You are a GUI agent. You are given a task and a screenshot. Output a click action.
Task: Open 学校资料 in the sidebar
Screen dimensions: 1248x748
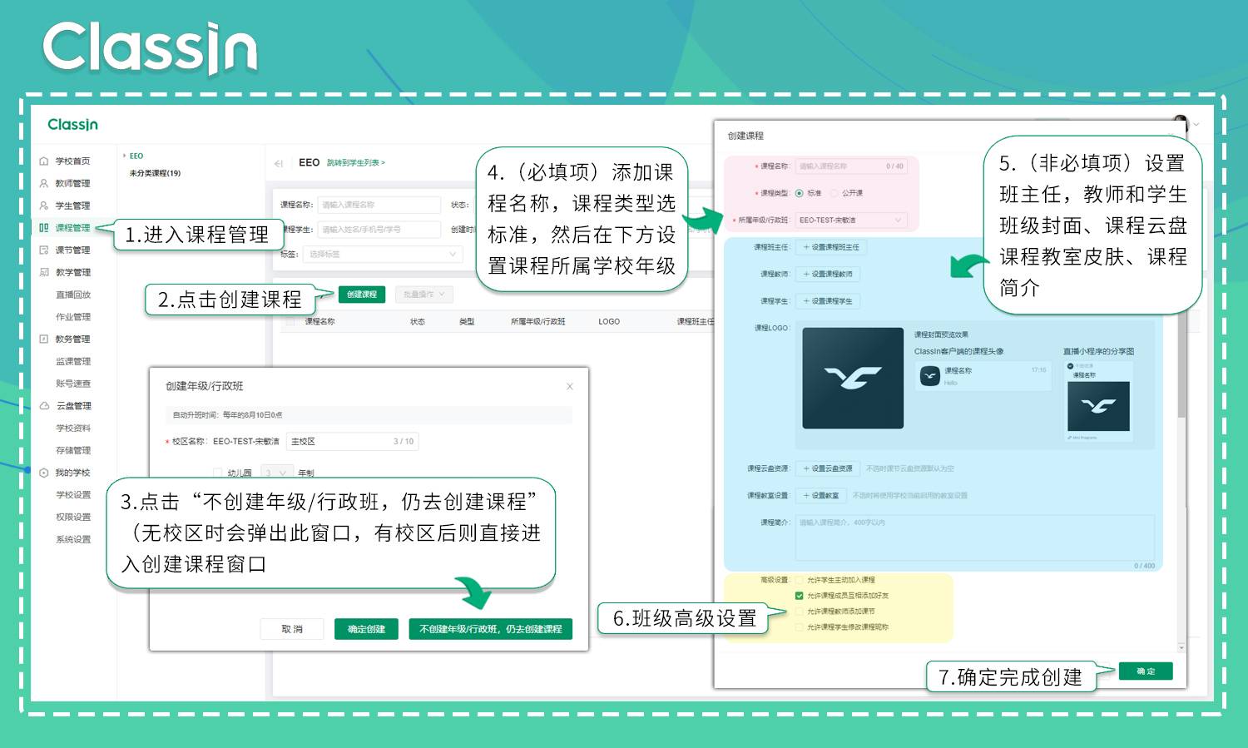(73, 428)
